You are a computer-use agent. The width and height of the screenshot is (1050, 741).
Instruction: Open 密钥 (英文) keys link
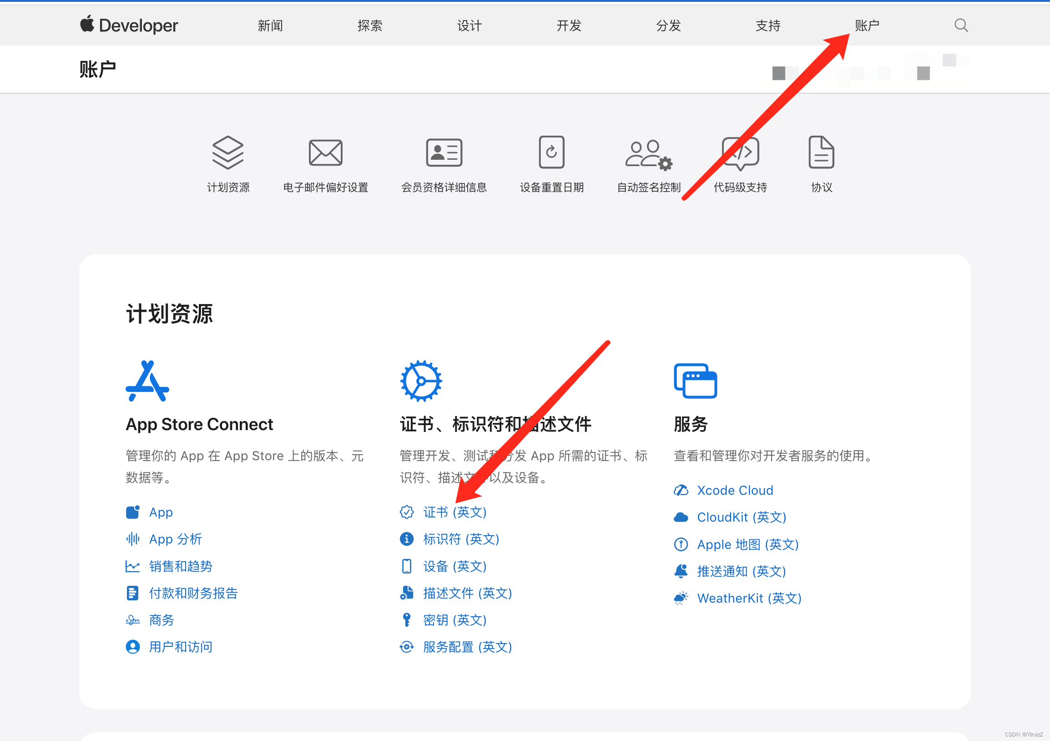(454, 620)
